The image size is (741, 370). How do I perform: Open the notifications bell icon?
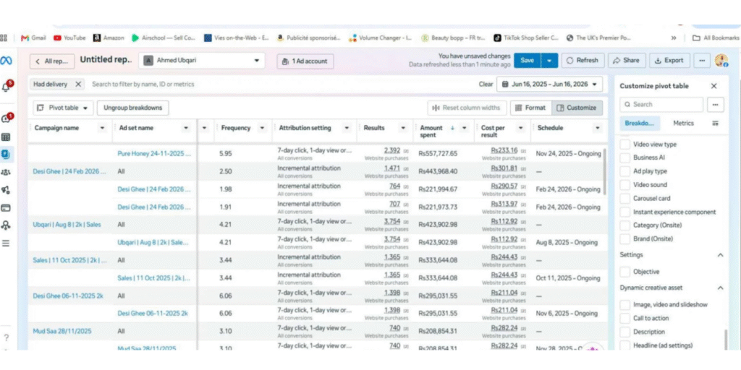pos(7,87)
